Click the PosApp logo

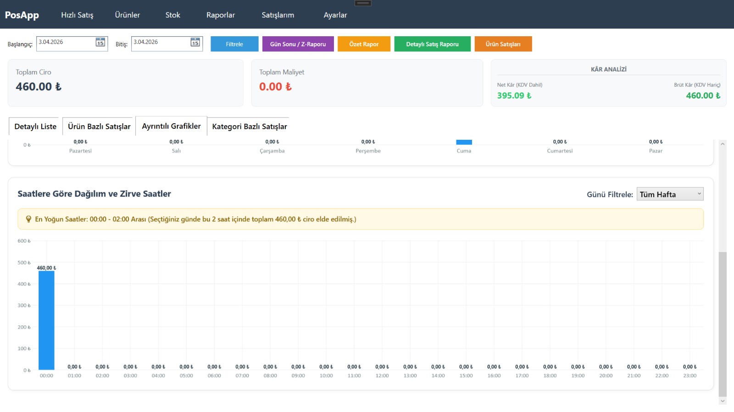click(22, 15)
